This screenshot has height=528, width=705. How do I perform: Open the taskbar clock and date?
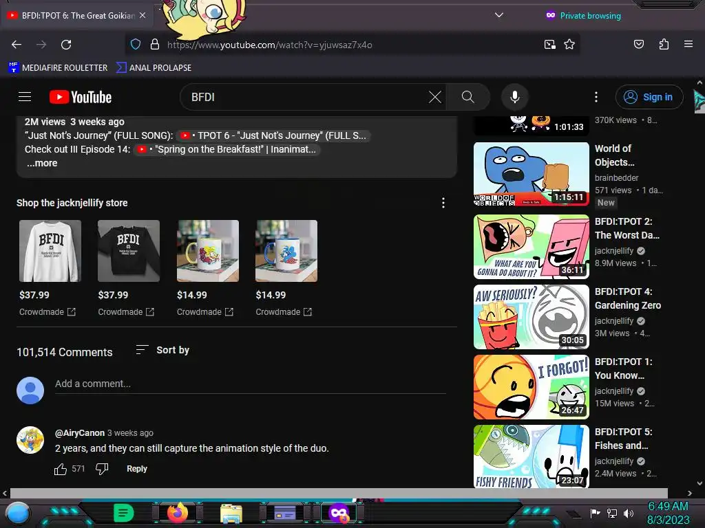click(668, 513)
